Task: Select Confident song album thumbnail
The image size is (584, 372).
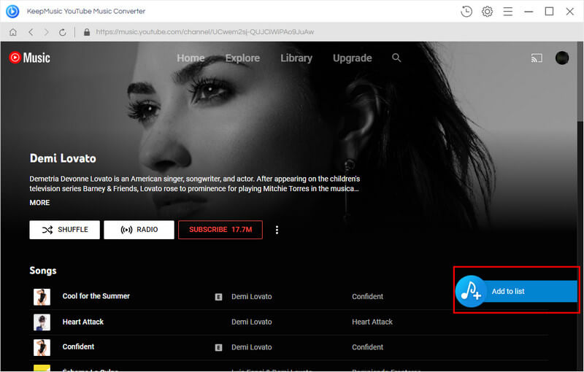Action: (42, 347)
